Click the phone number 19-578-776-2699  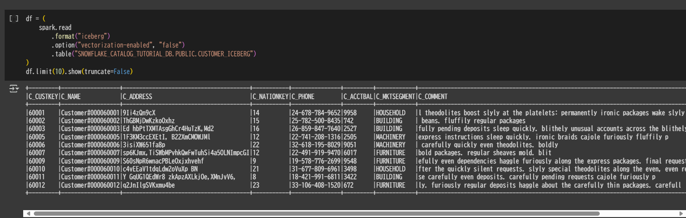point(315,161)
